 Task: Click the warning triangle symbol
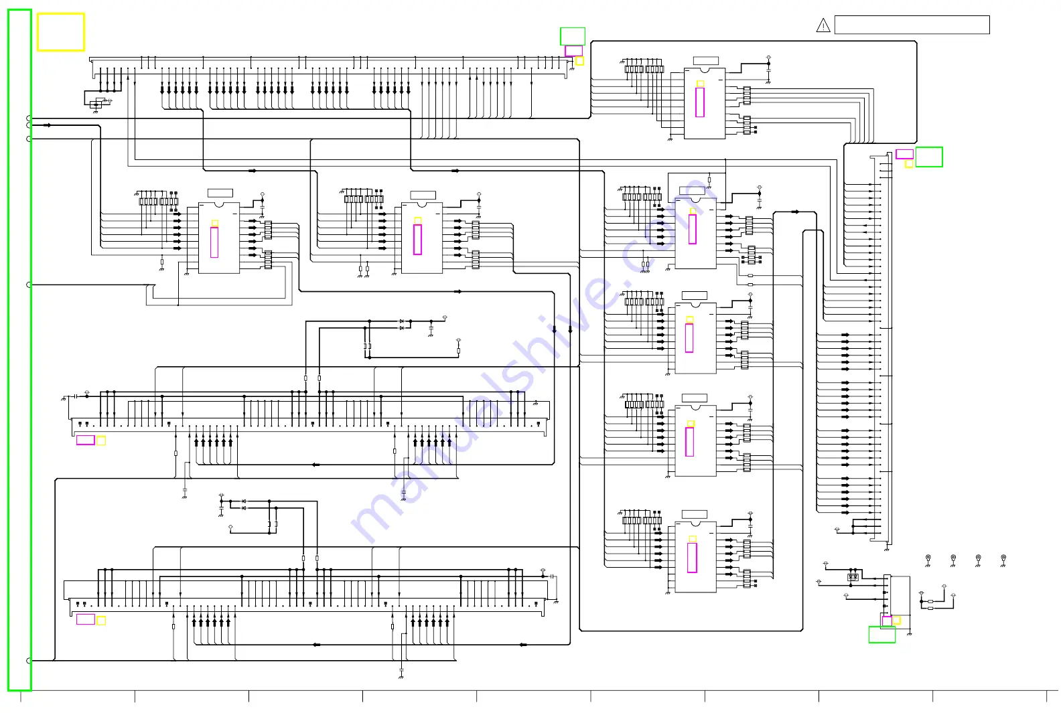(823, 25)
